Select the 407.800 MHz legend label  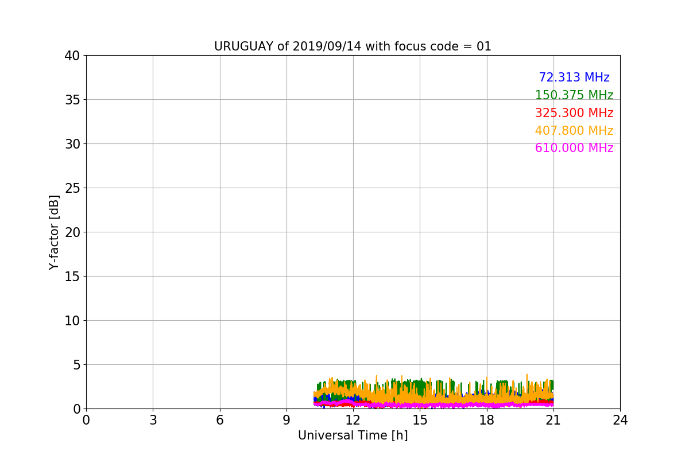574,131
